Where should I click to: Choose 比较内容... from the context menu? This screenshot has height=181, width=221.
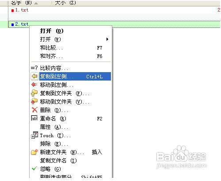pyautogui.click(x=71, y=68)
